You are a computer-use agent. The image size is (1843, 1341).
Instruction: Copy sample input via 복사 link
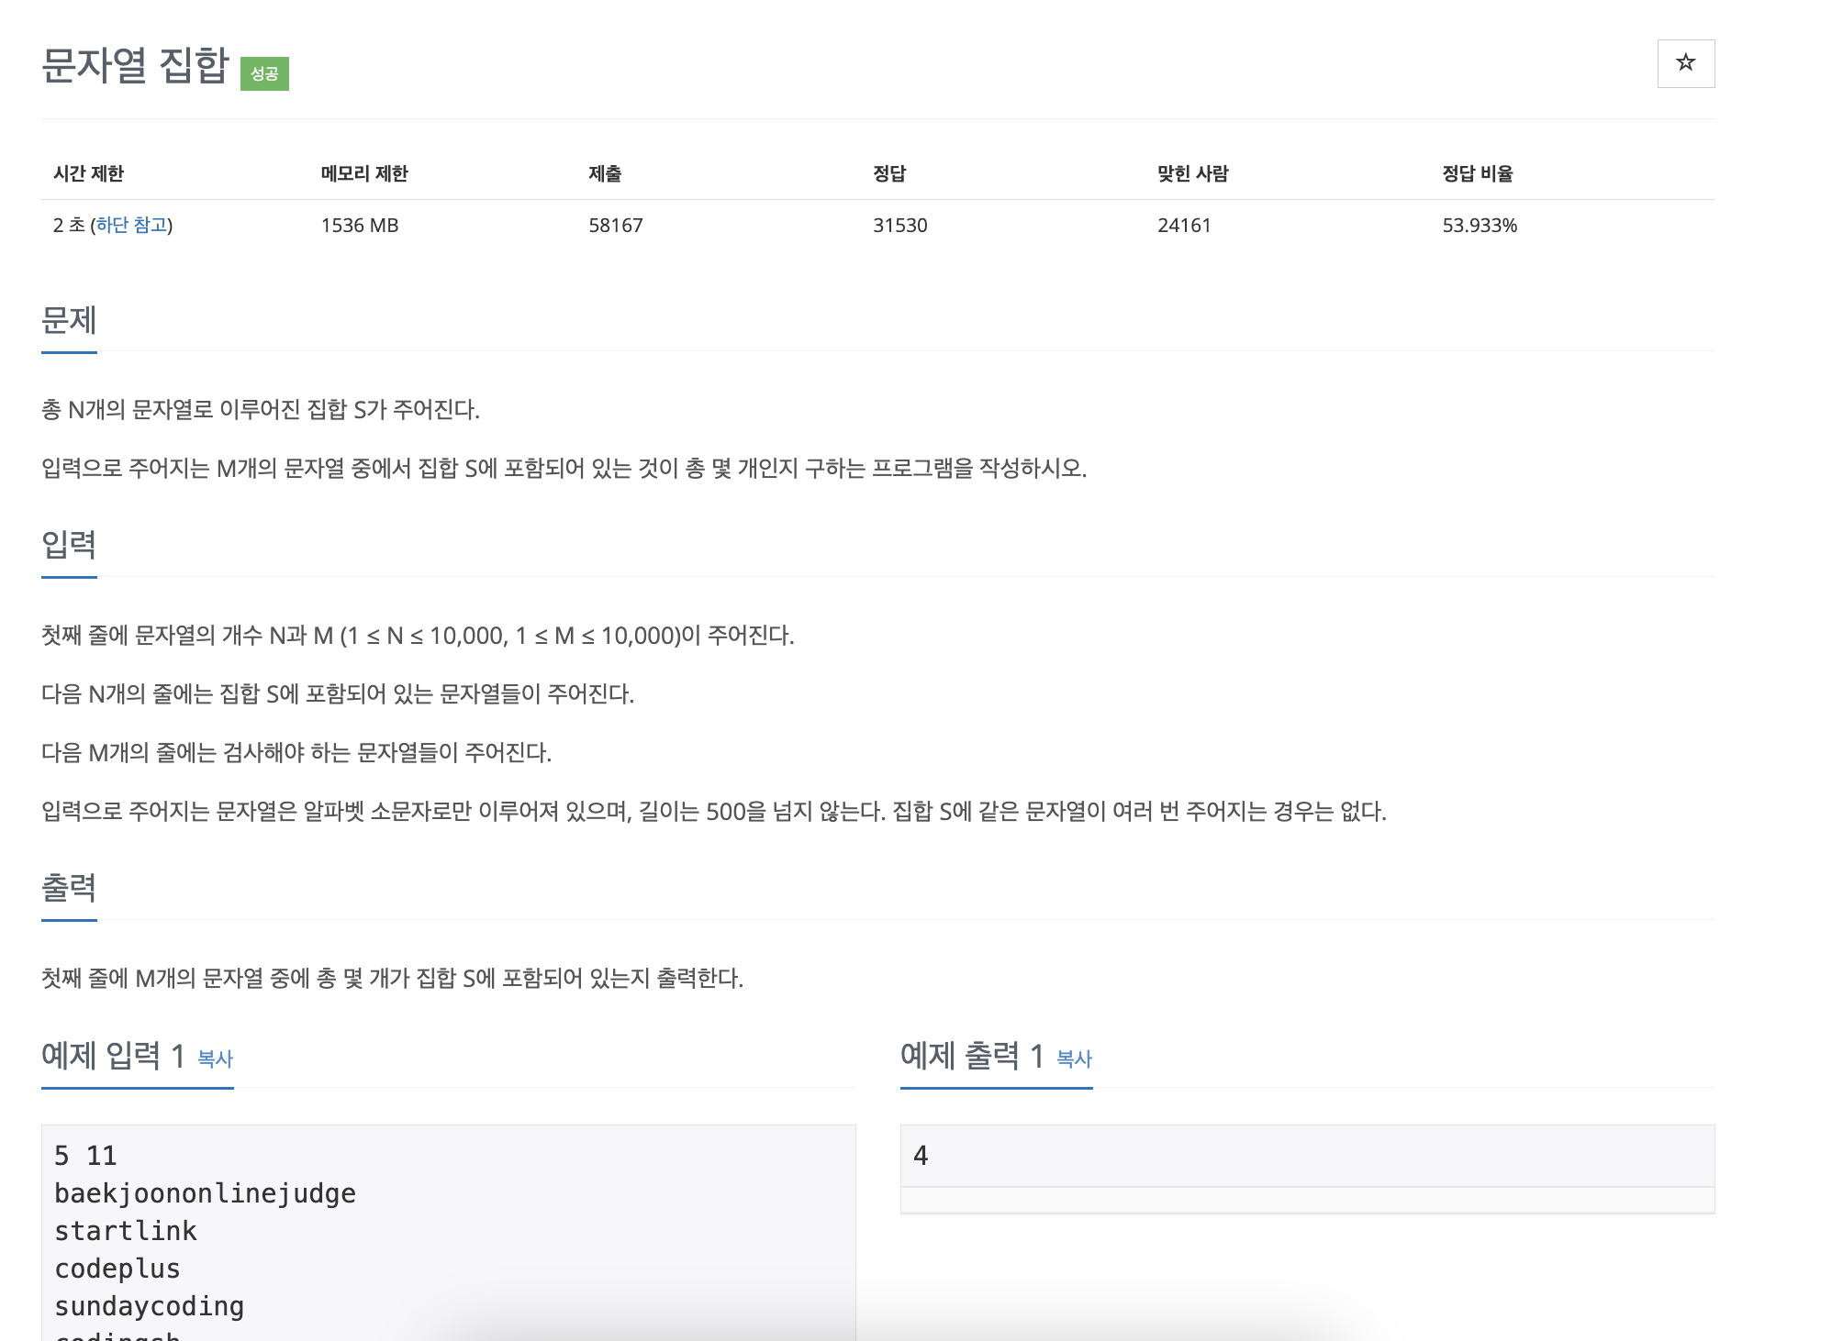[216, 1058]
